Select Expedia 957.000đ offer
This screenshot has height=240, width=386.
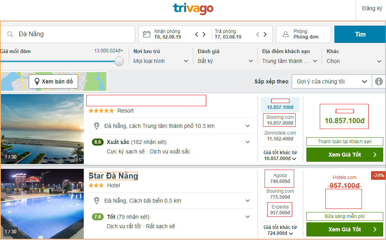280,210
